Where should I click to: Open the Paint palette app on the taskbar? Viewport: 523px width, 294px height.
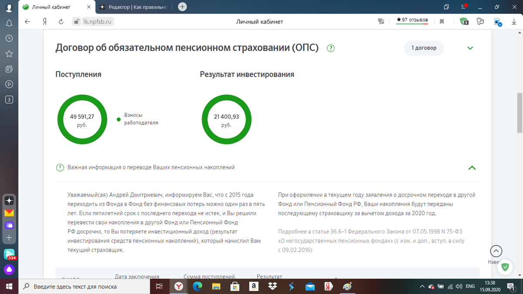[x=347, y=287]
